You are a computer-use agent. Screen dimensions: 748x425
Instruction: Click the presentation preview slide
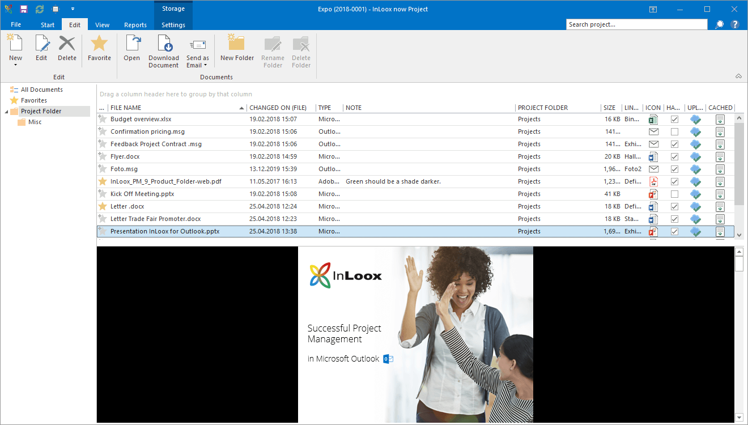coord(415,334)
